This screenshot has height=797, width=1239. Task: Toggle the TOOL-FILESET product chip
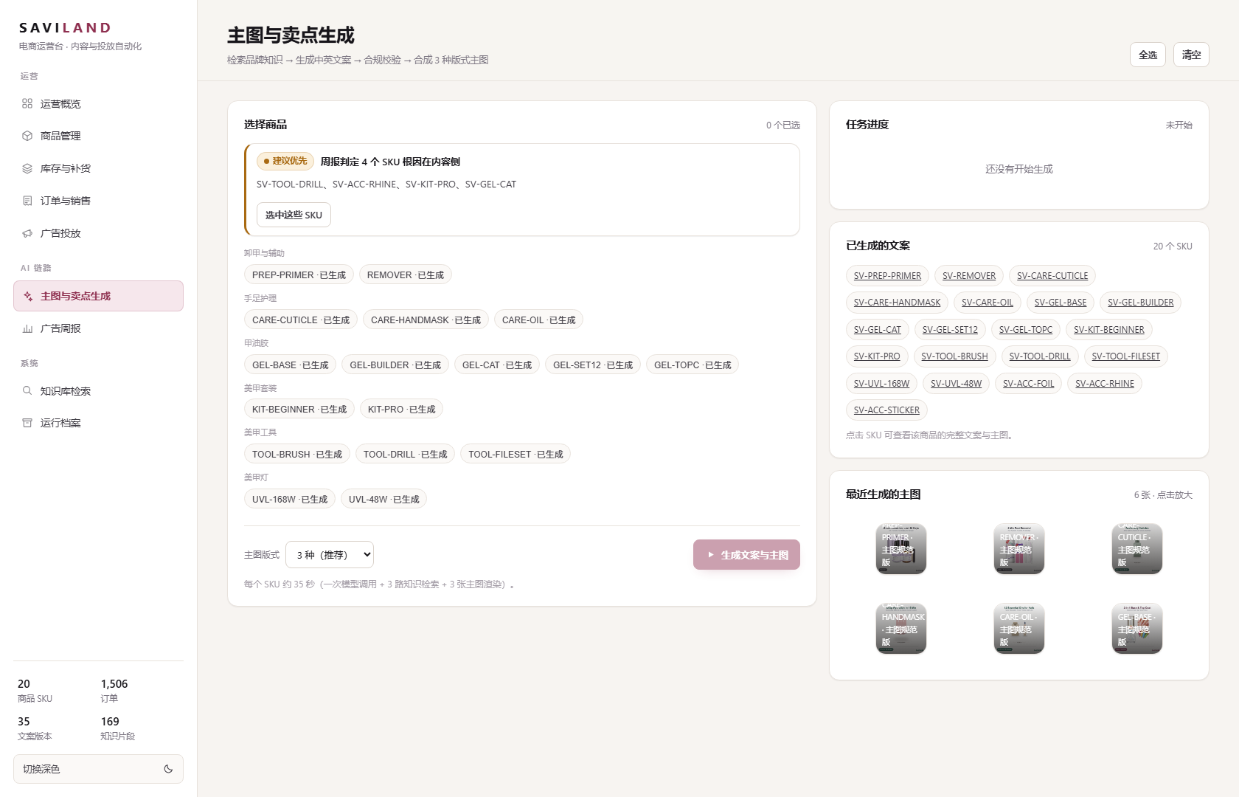point(516,455)
